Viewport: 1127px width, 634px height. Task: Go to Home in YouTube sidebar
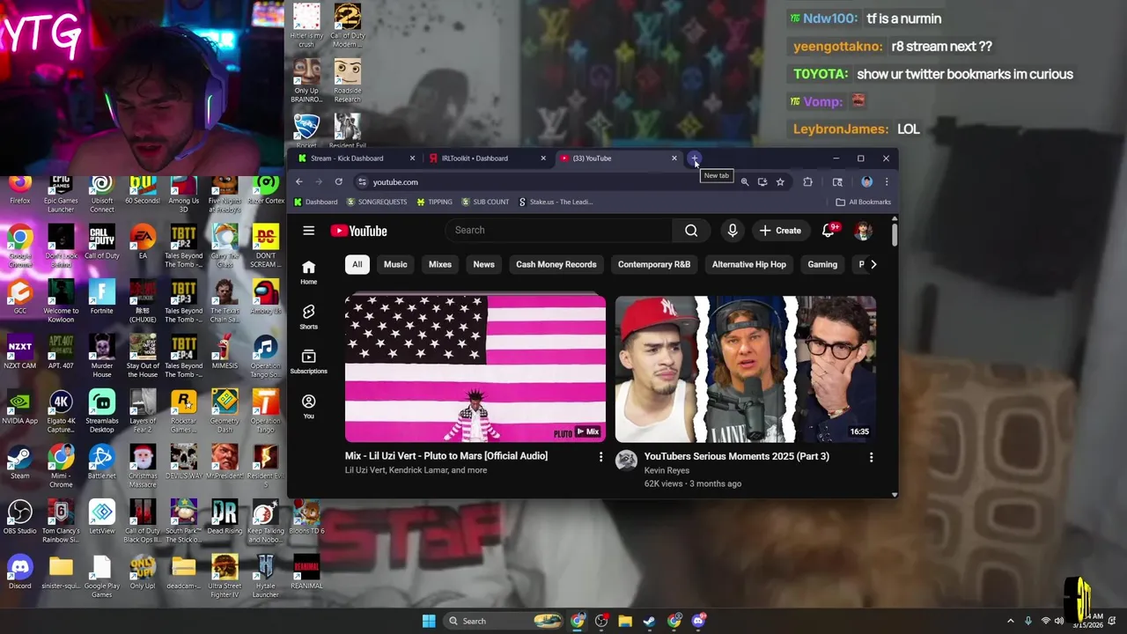(x=308, y=272)
